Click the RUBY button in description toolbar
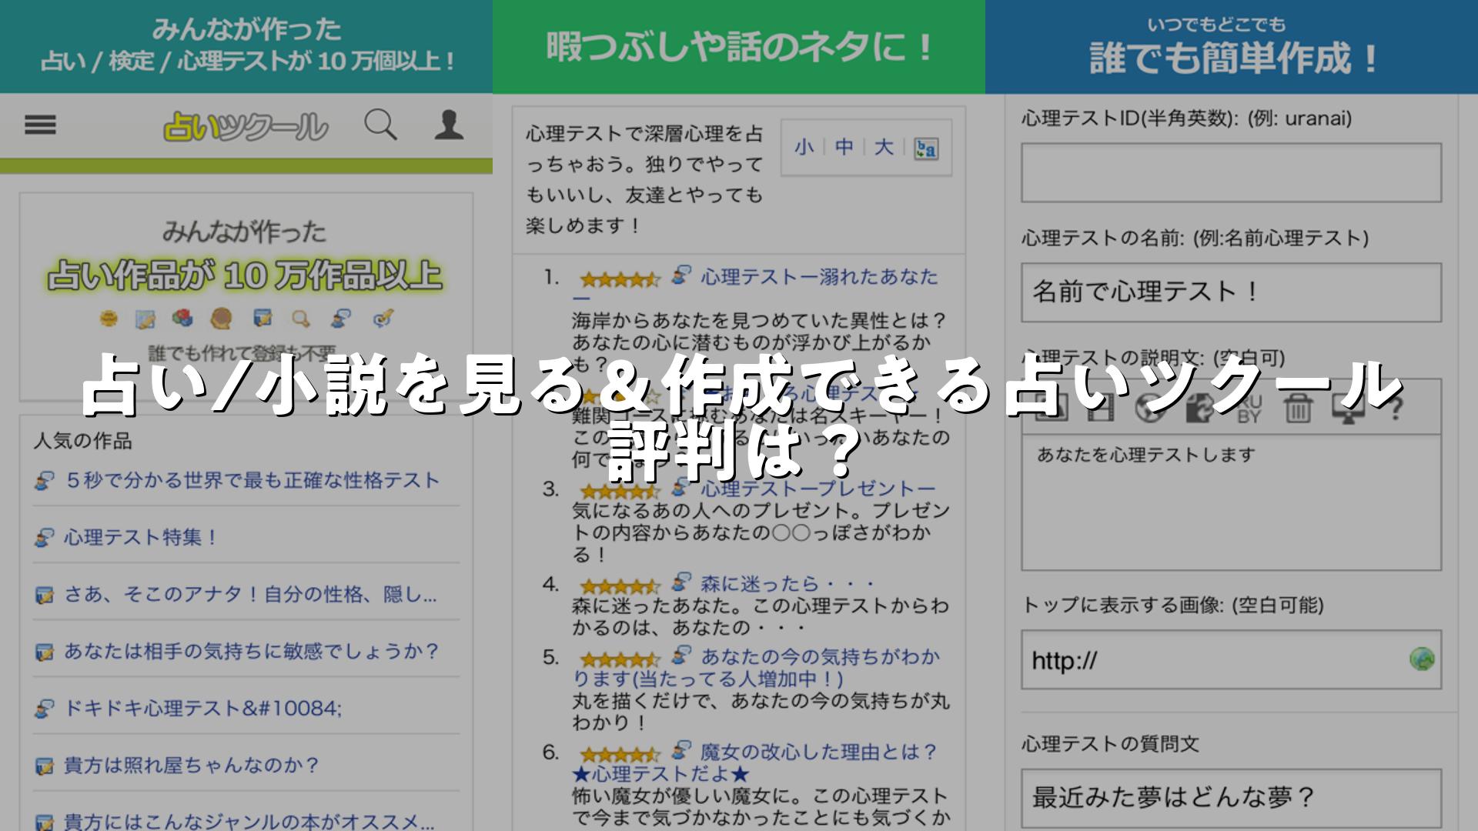This screenshot has width=1478, height=831. pos(1249,409)
